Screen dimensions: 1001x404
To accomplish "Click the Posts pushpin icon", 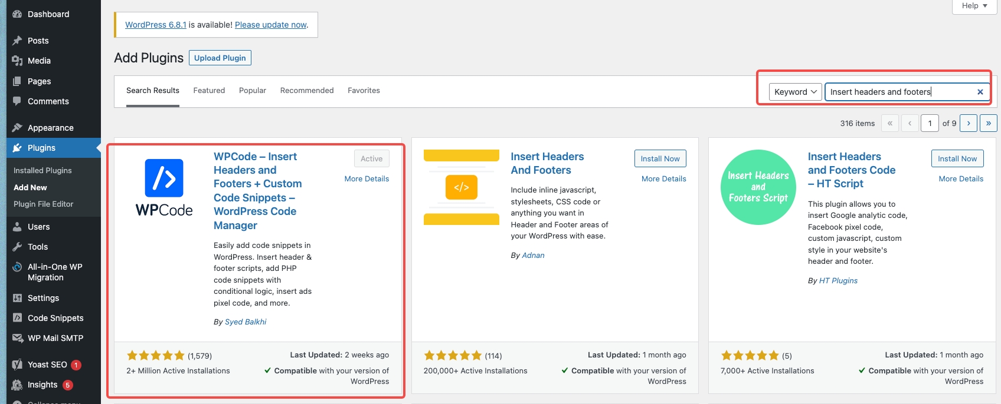I will (17, 41).
